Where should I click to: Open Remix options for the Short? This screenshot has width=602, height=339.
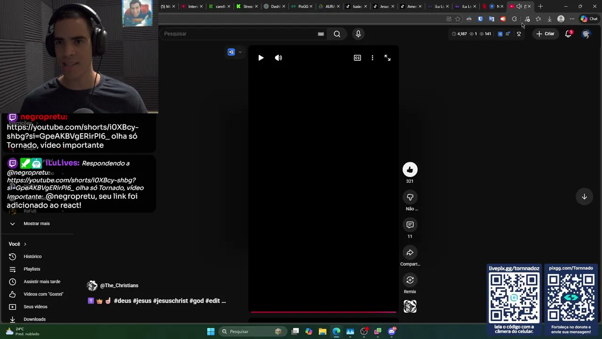[x=410, y=280]
